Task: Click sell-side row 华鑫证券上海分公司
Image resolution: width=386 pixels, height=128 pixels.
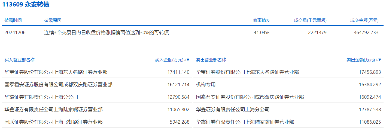Action: point(288,110)
